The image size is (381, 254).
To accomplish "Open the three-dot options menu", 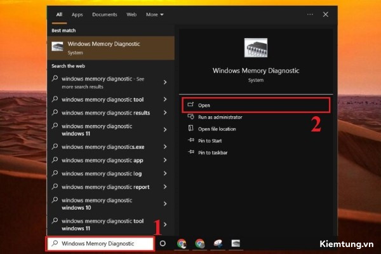I will coord(310,15).
